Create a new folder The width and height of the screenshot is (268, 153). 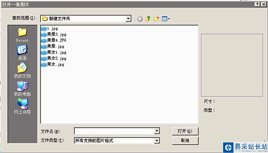[x=156, y=19]
